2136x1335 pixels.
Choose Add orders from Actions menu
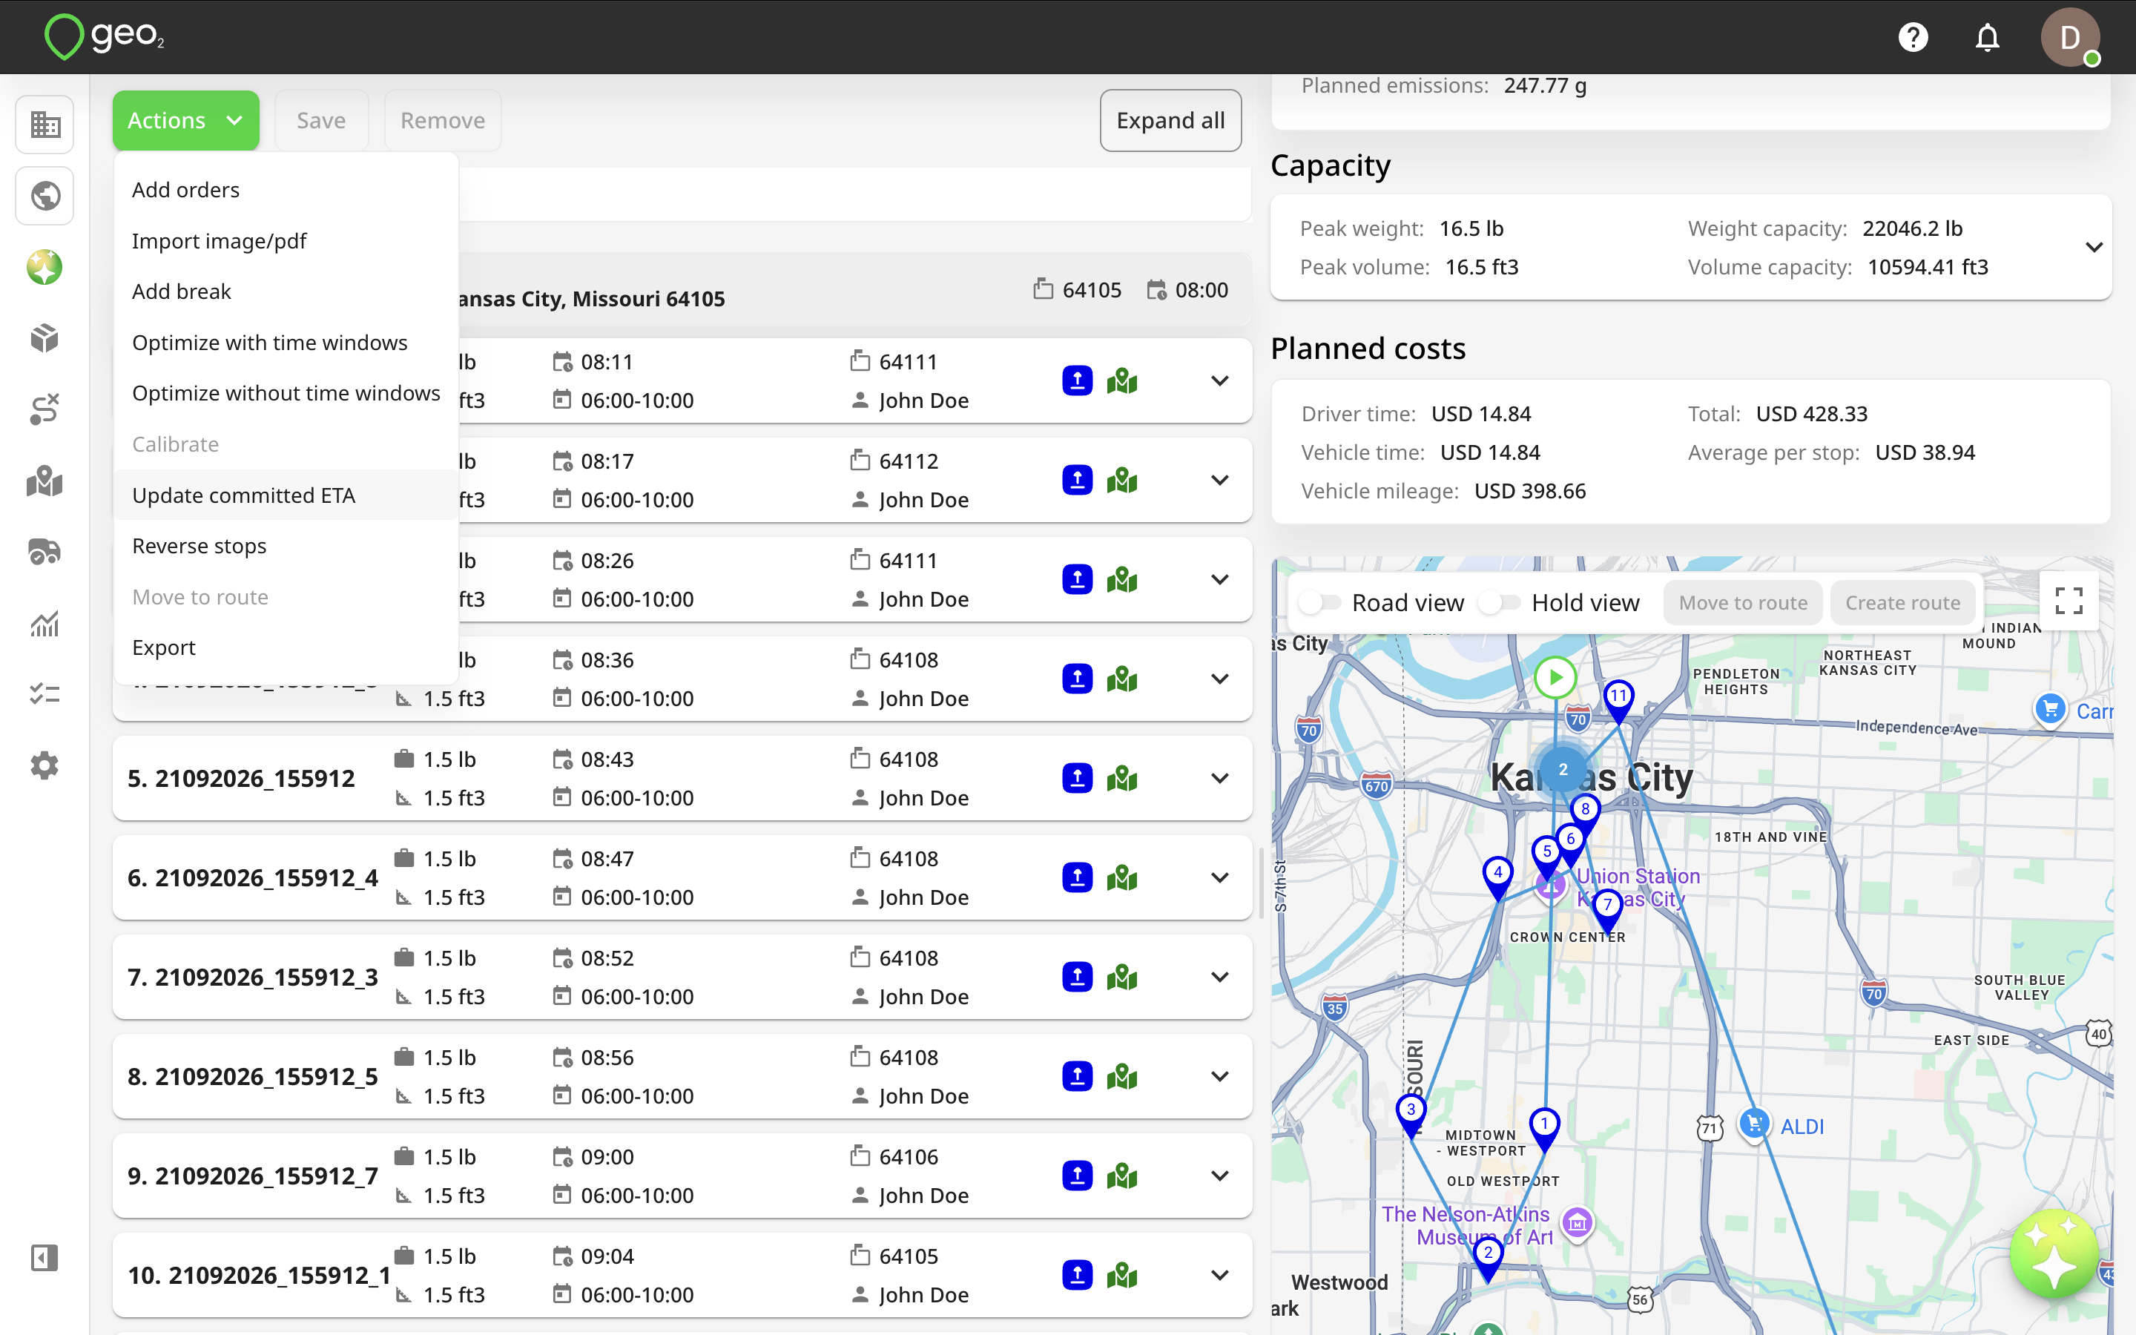285,190
